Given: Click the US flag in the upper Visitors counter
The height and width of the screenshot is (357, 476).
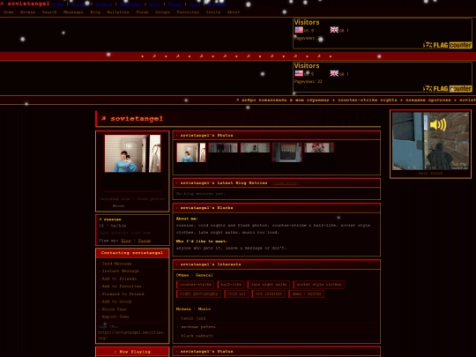Looking at the screenshot, I should tap(299, 30).
